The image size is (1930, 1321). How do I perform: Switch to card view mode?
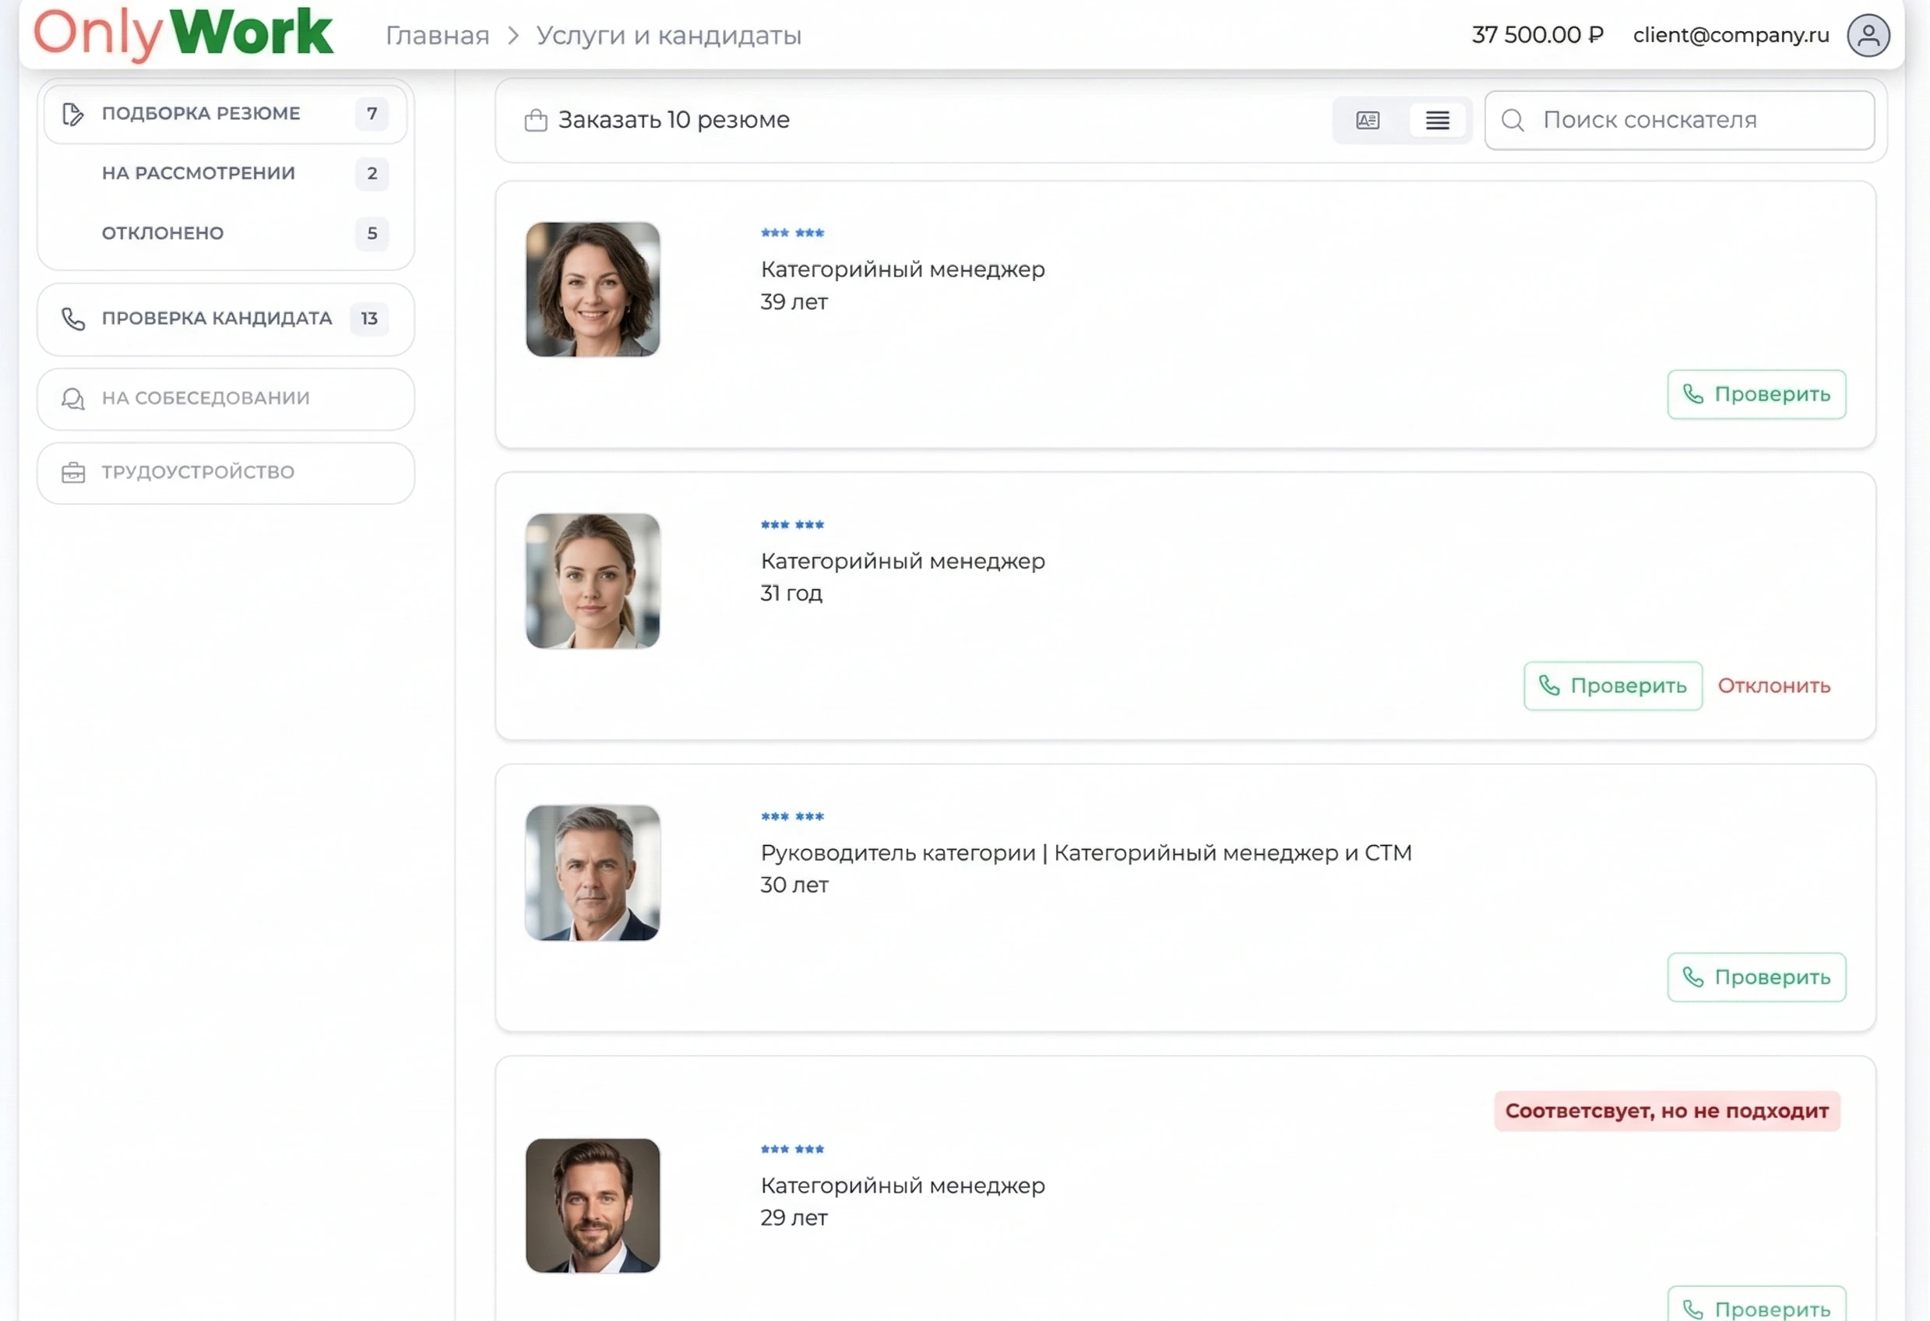coord(1367,120)
